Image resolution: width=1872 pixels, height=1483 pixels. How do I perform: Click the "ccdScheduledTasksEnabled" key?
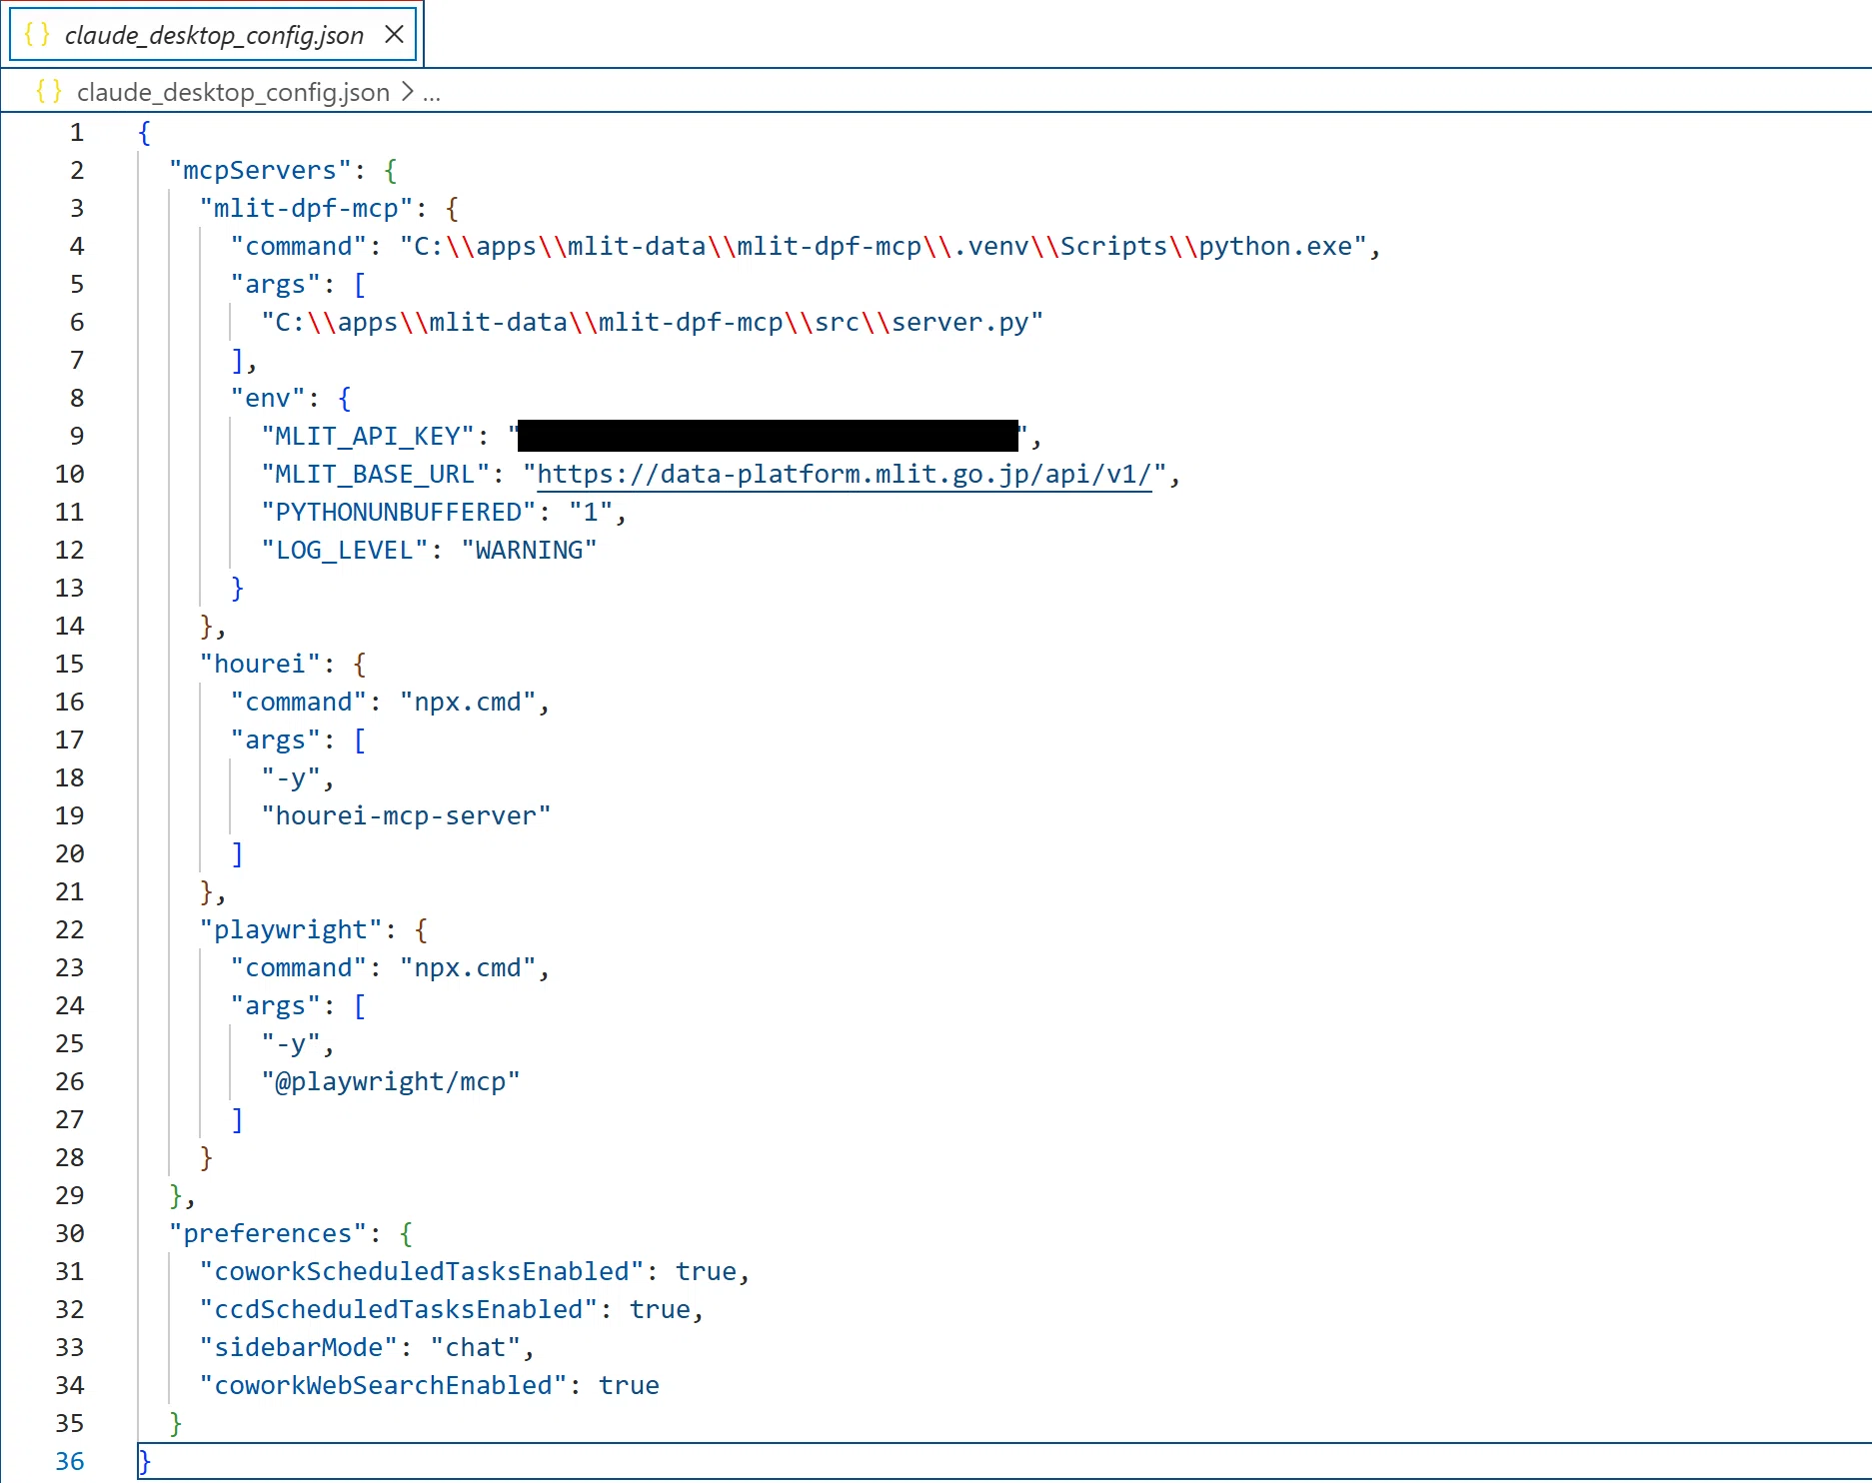(399, 1309)
